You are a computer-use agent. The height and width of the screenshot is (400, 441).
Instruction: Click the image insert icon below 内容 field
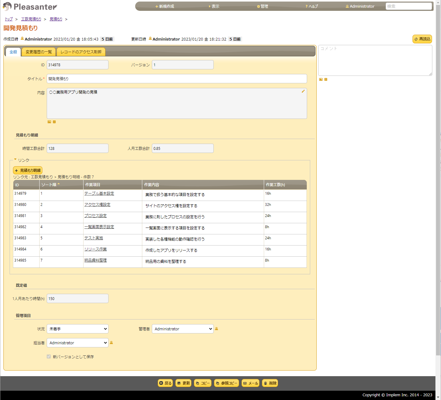pos(49,122)
